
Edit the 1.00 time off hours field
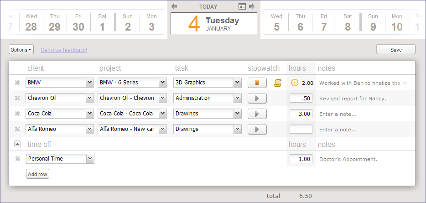pos(301,159)
